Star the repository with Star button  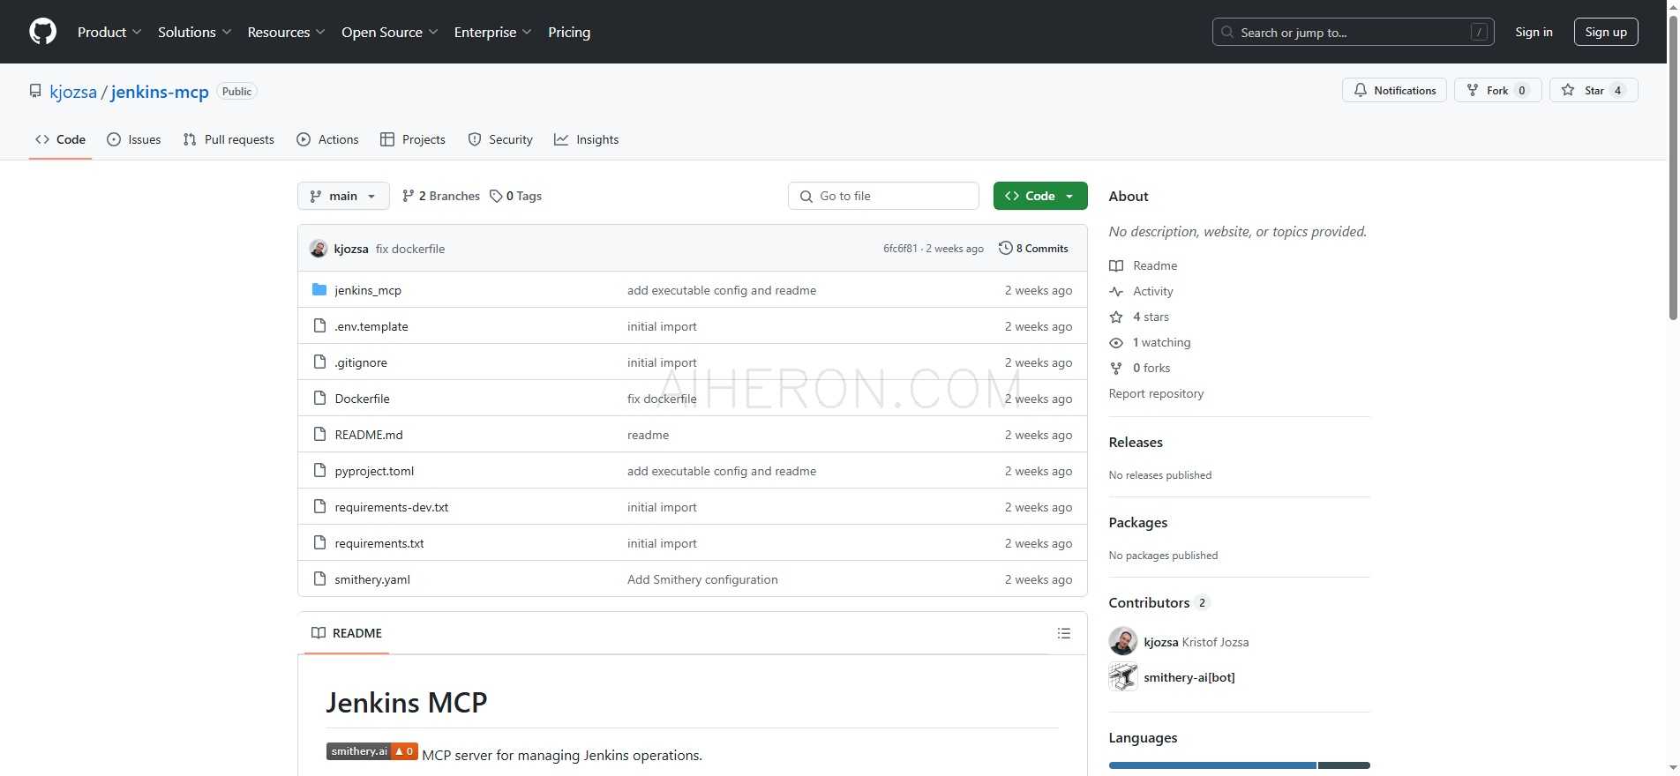point(1594,90)
